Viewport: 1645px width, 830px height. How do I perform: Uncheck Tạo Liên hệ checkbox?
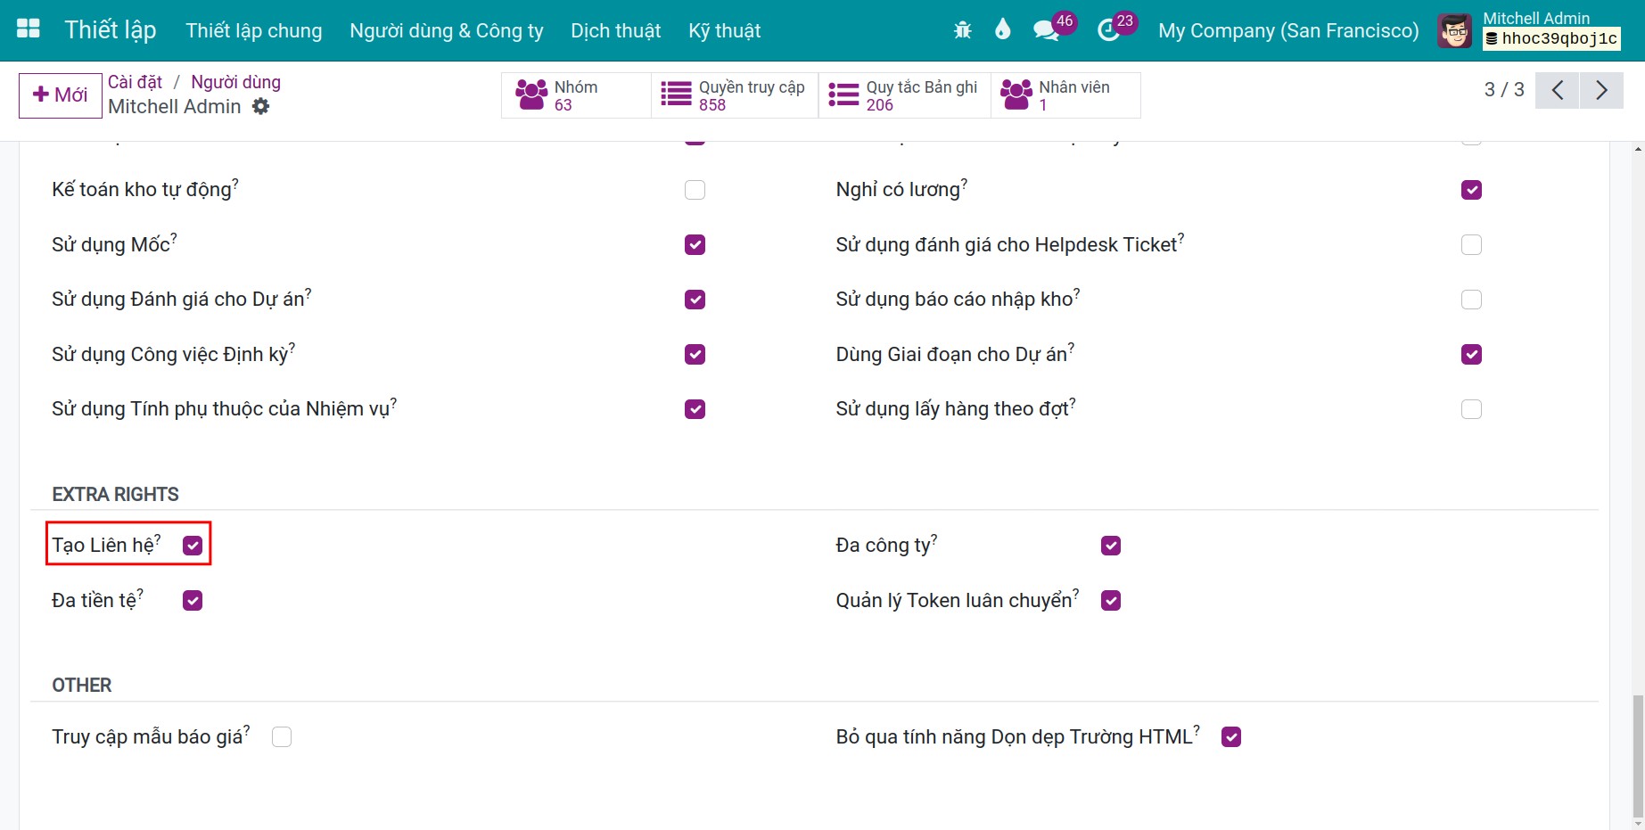click(x=193, y=546)
